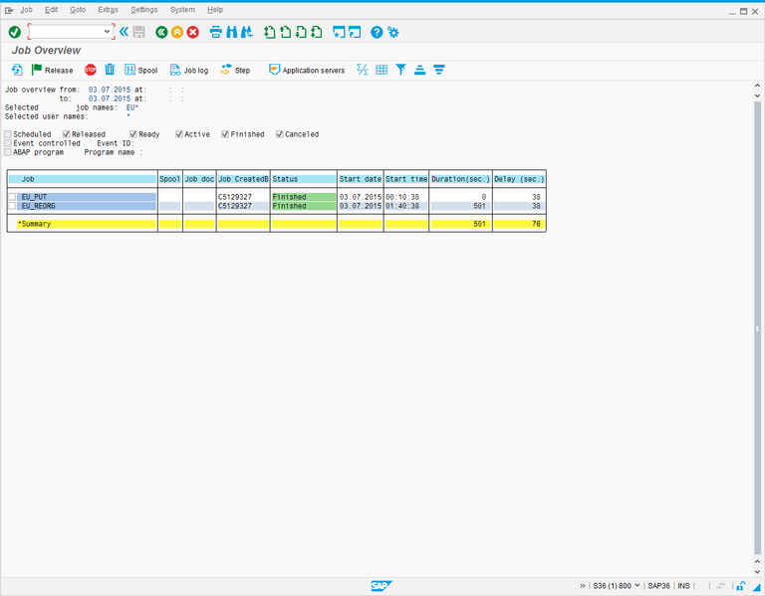This screenshot has height=596, width=765.
Task: Click the filter funnel icon
Action: (400, 70)
